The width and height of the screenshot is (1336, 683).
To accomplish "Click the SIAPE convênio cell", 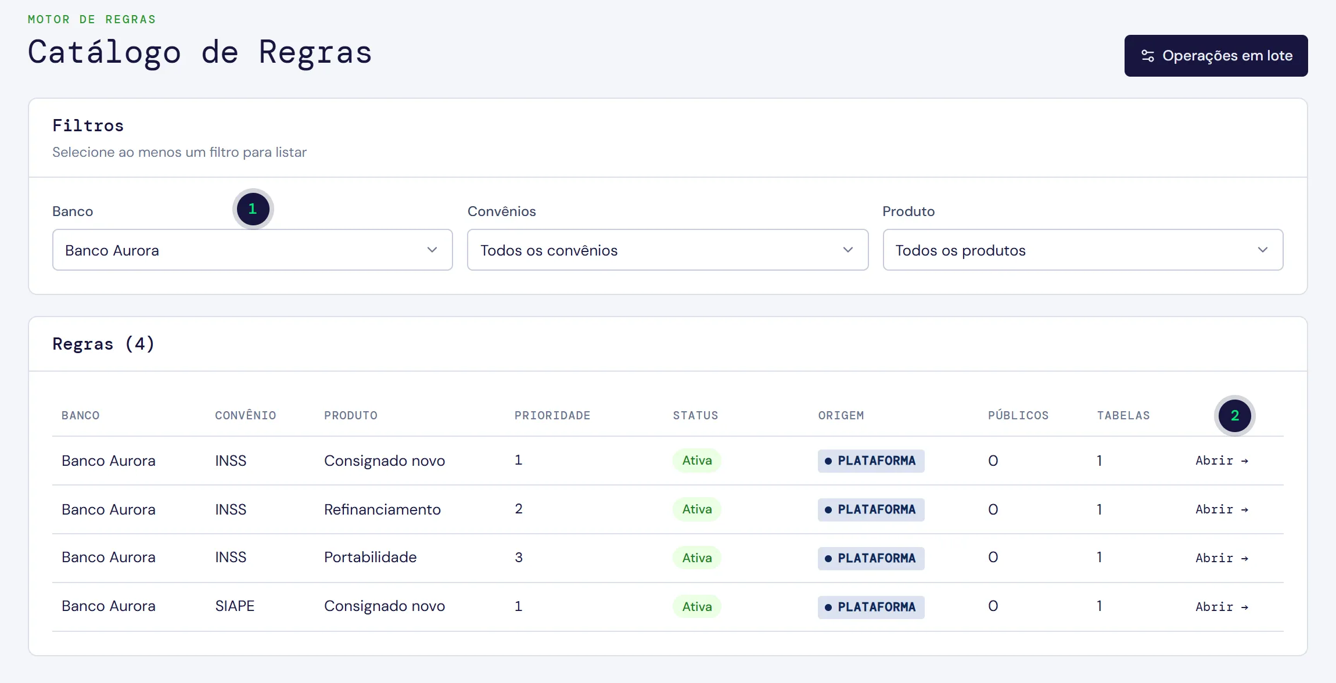I will (x=235, y=606).
